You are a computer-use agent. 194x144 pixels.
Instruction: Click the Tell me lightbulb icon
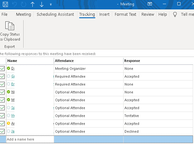pos(175,14)
